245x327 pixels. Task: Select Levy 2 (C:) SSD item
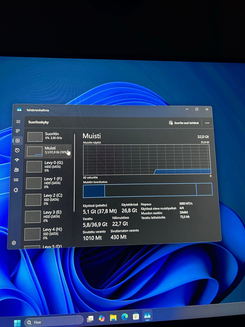47,199
